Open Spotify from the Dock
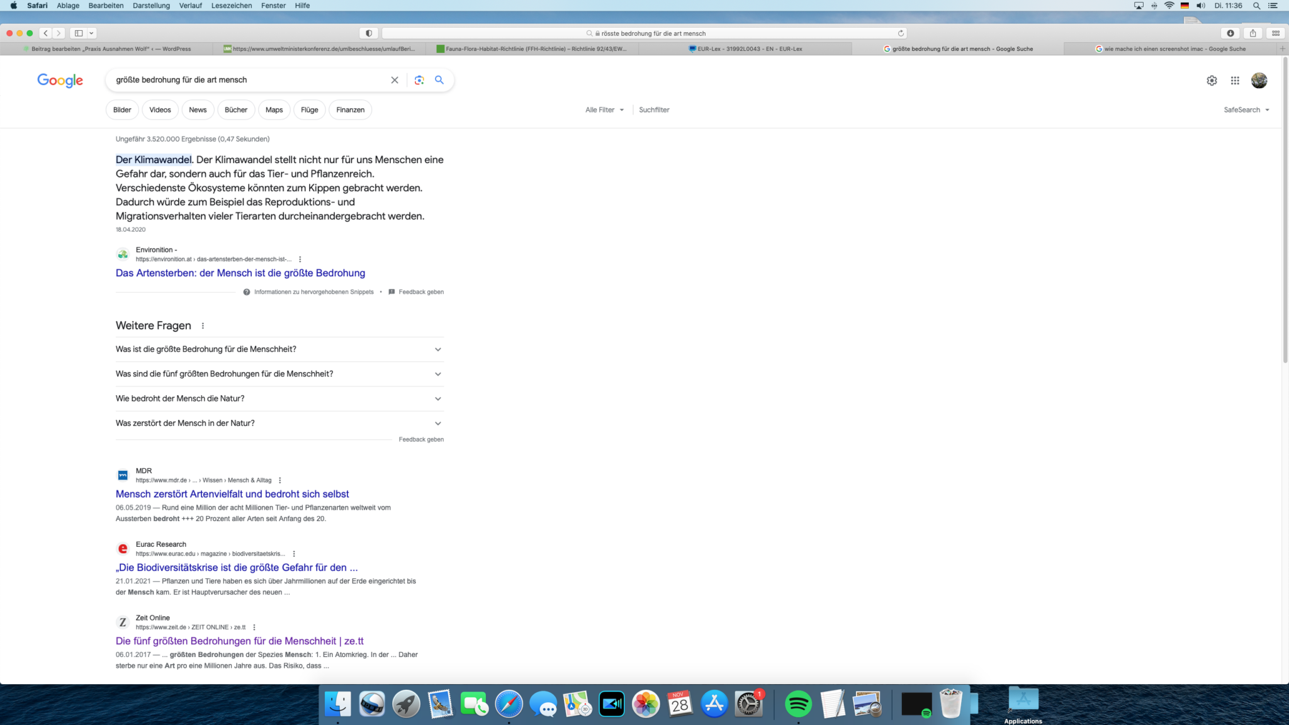The width and height of the screenshot is (1289, 725). pyautogui.click(x=798, y=704)
